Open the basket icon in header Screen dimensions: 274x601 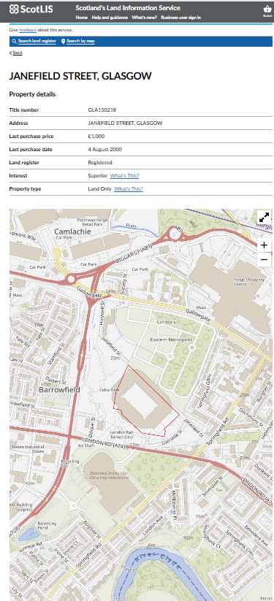(x=267, y=9)
